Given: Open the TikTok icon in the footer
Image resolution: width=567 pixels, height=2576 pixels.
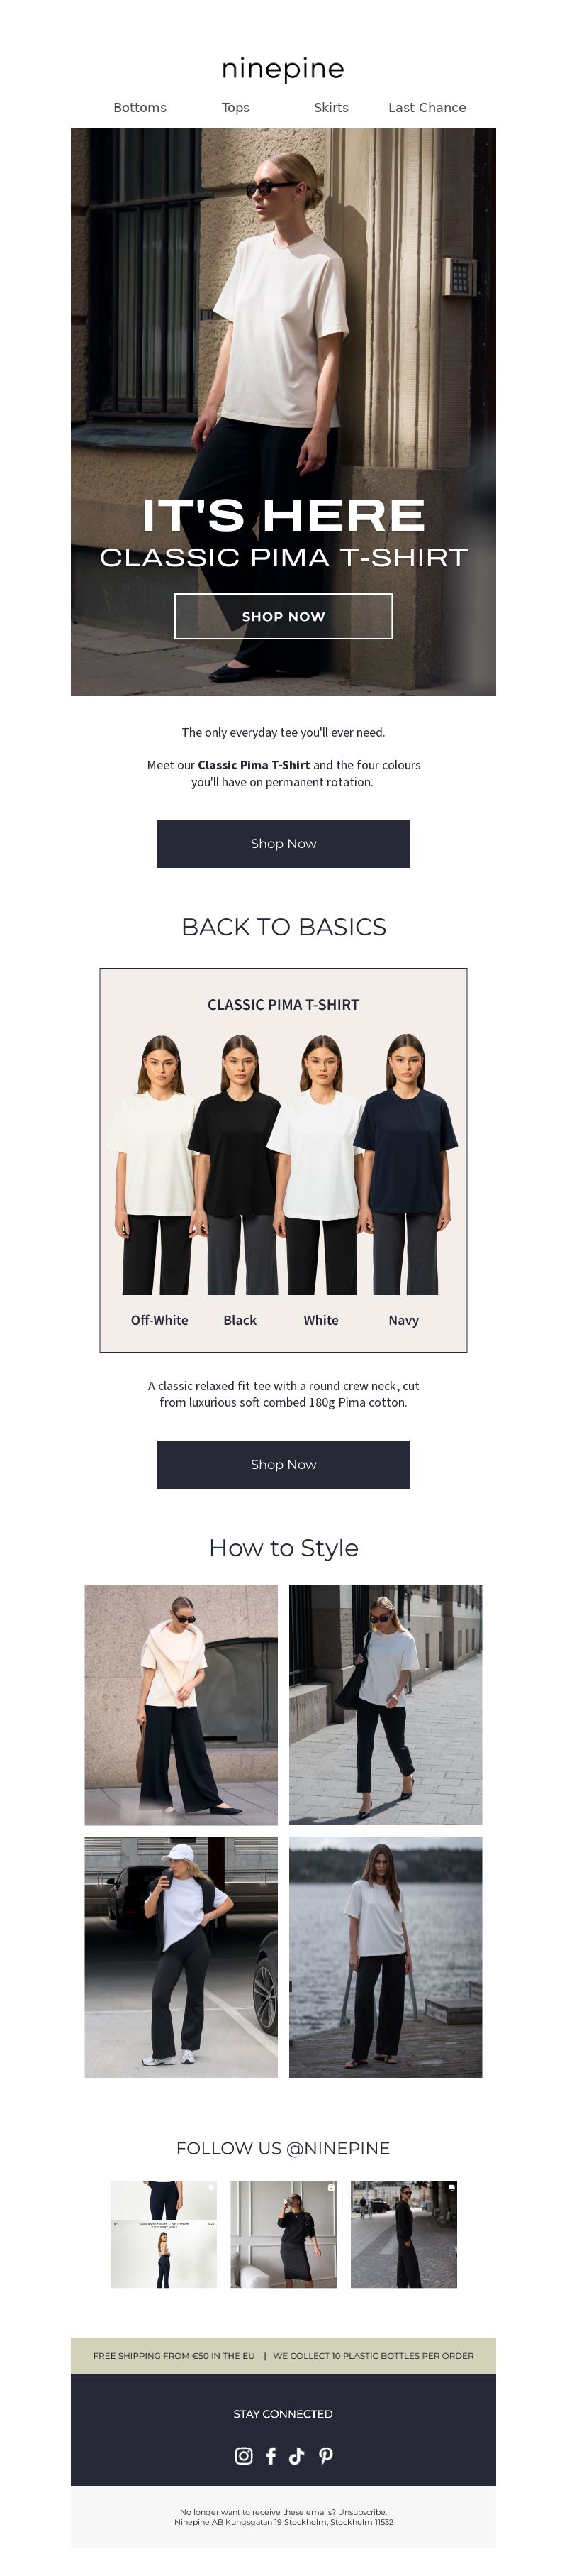Looking at the screenshot, I should (x=296, y=2455).
